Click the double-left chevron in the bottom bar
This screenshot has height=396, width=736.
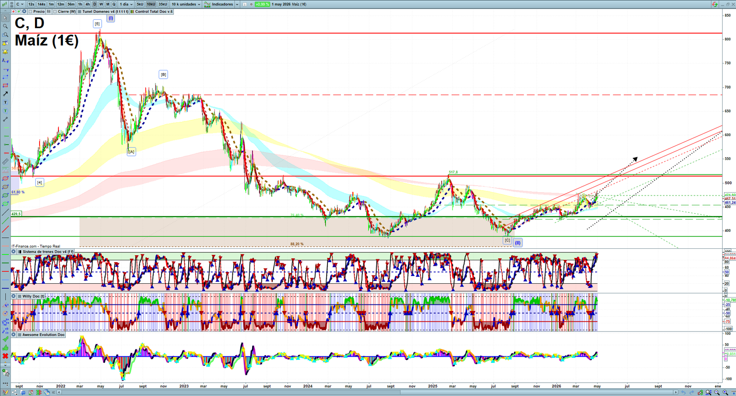point(53,392)
